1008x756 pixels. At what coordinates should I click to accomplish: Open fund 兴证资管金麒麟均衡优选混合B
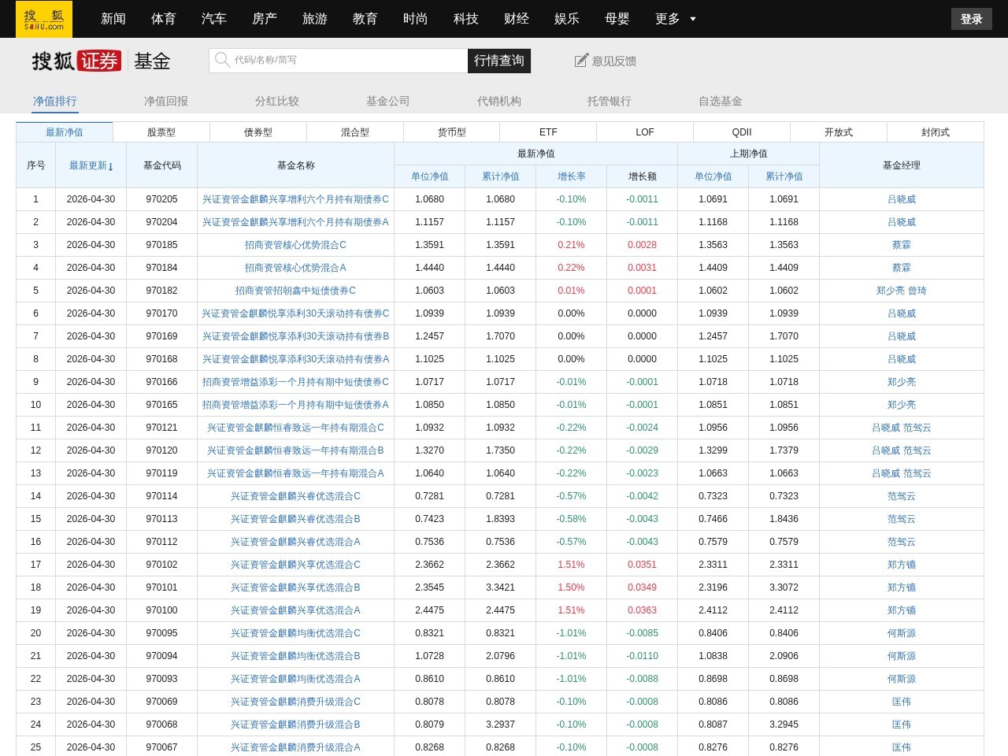point(296,656)
